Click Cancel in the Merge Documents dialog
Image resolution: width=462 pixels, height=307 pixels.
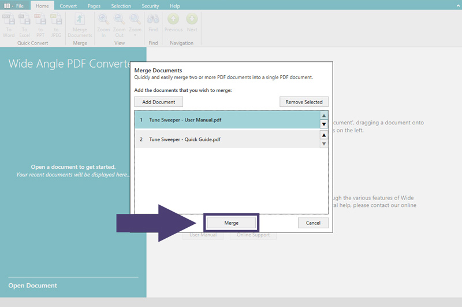313,223
